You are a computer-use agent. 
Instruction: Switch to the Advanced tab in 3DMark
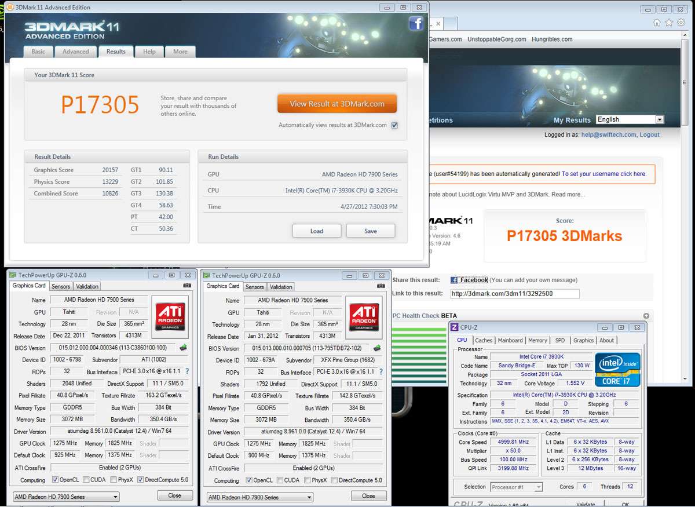[x=76, y=52]
